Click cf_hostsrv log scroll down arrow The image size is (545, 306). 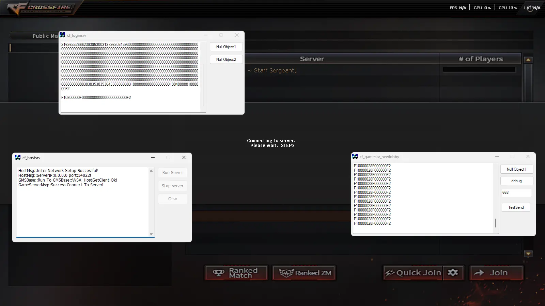click(151, 234)
